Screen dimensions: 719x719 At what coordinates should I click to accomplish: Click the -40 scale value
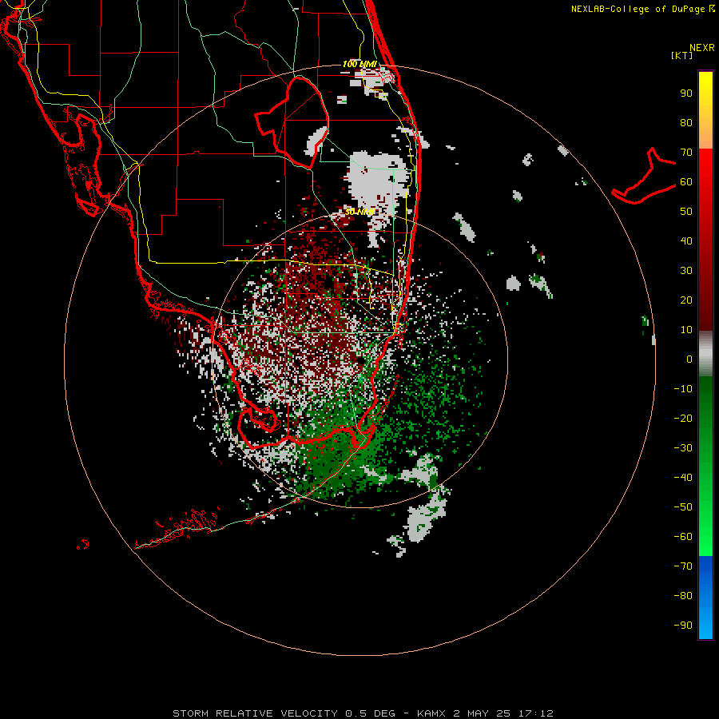coord(683,478)
